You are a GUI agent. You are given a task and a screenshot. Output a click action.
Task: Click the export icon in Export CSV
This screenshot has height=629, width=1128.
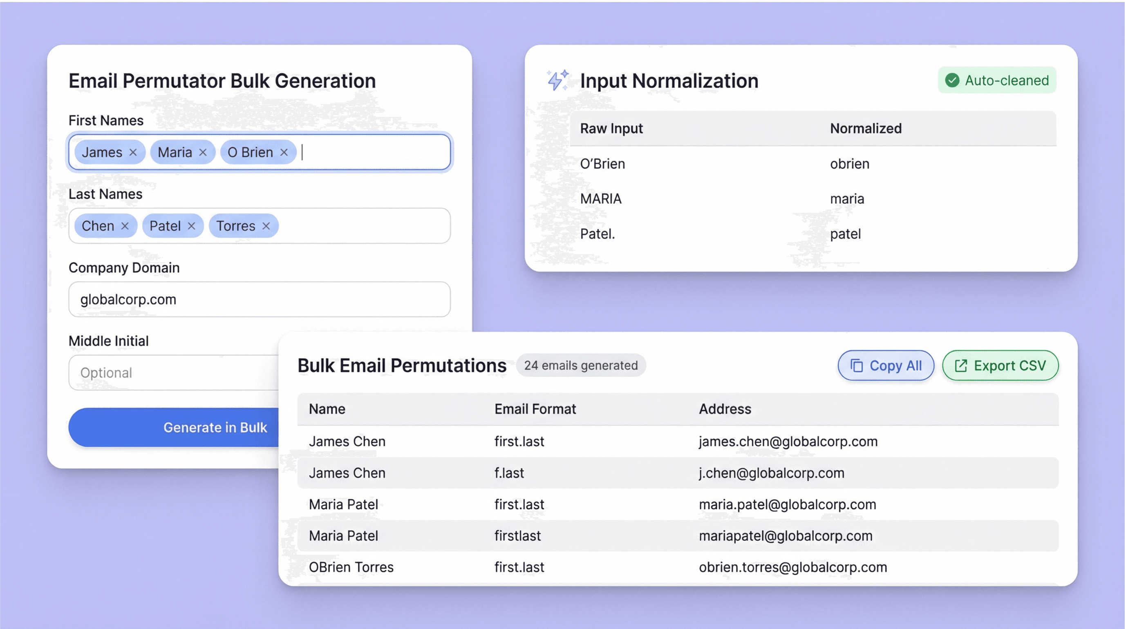point(961,365)
